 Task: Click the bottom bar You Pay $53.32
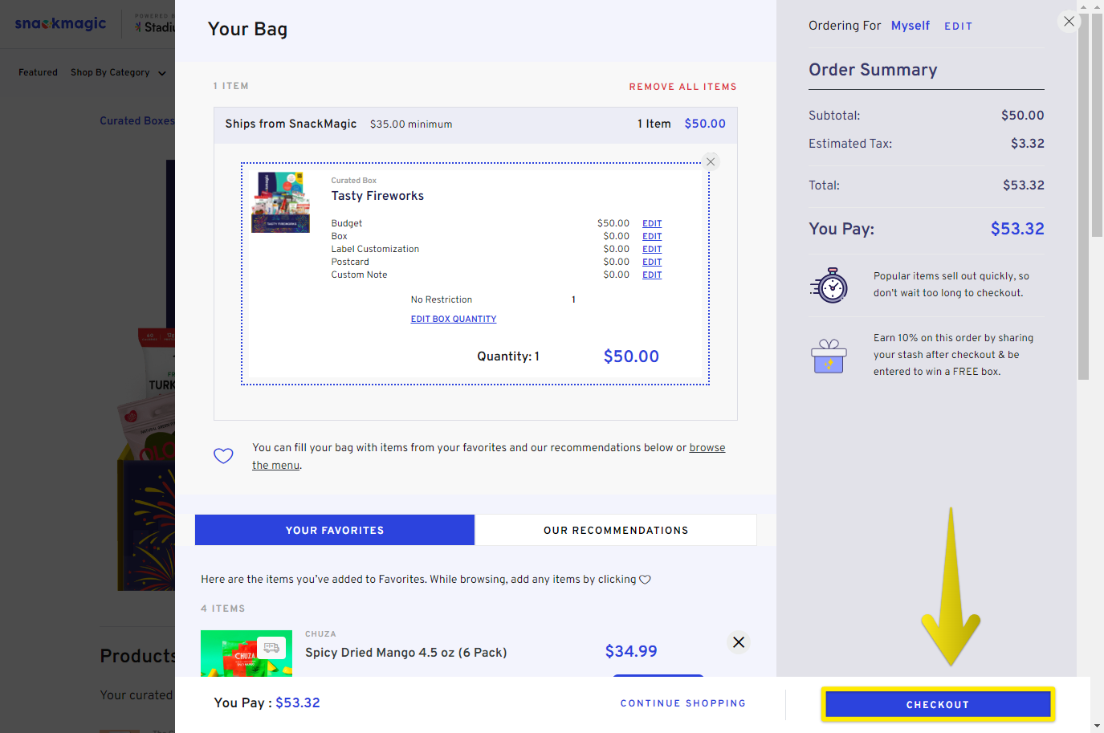267,702
